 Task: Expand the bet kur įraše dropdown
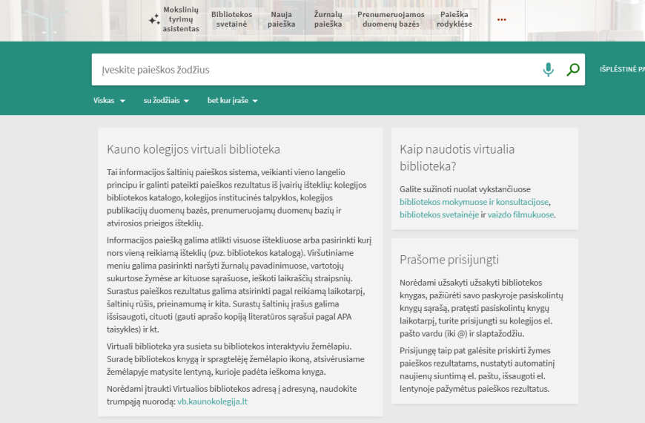(x=232, y=101)
